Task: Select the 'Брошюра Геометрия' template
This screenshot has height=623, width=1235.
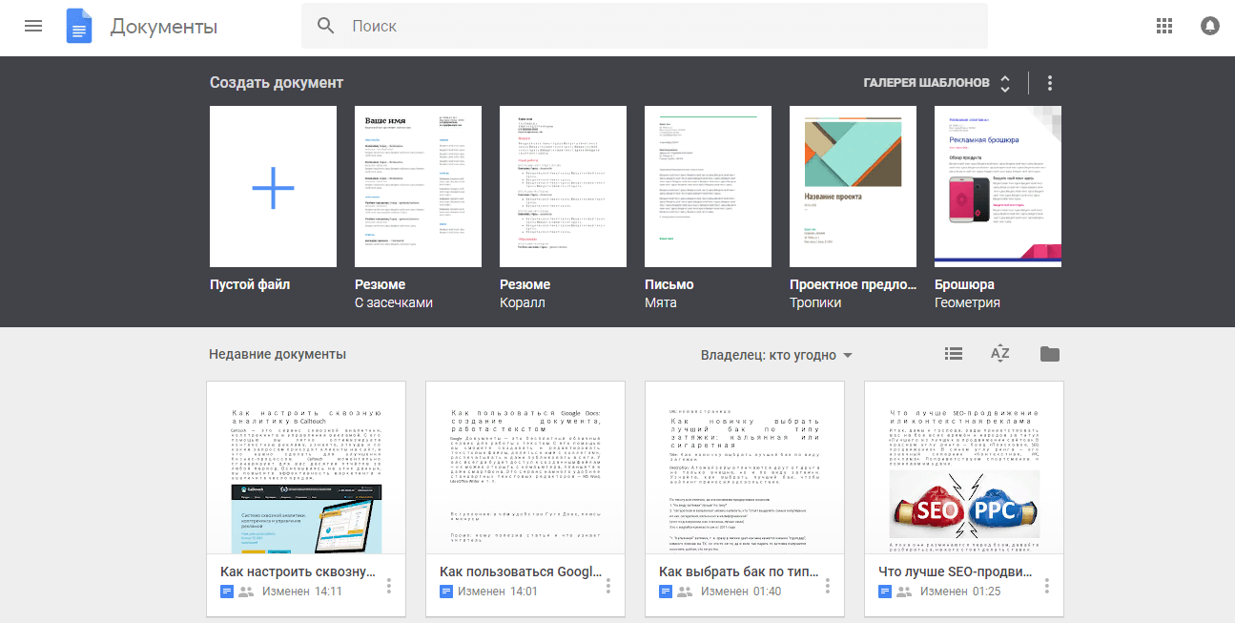Action: pyautogui.click(x=998, y=186)
